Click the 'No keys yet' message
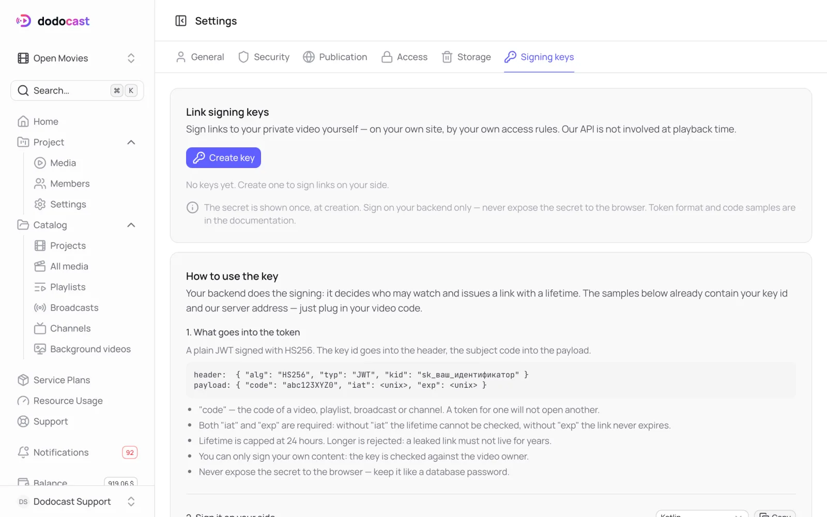827x517 pixels. tap(287, 185)
